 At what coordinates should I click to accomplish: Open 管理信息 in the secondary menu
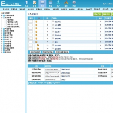coord(14,9)
